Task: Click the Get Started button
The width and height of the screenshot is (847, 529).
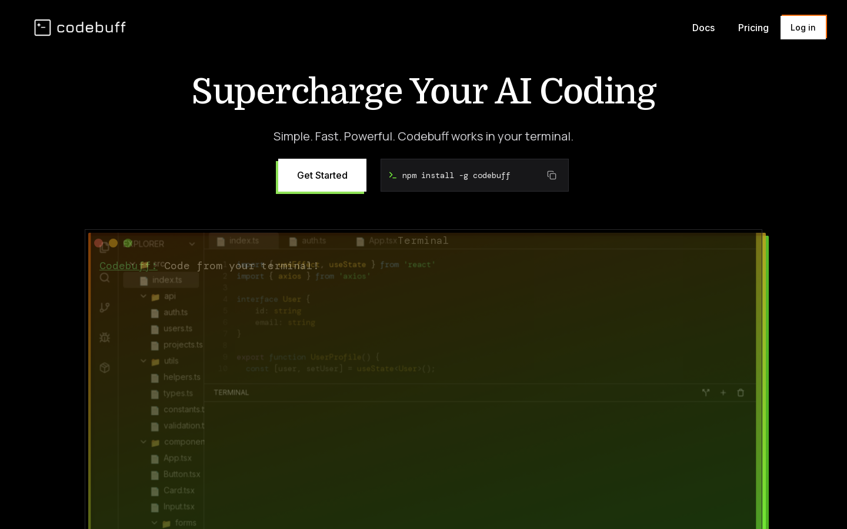Action: pos(322,175)
